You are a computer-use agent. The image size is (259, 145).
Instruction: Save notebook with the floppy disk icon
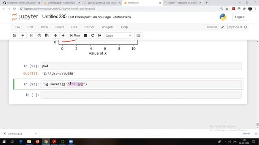(15, 35)
